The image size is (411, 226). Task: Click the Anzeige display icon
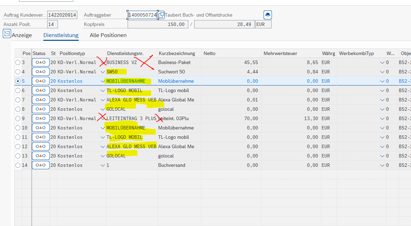[x=7, y=34]
